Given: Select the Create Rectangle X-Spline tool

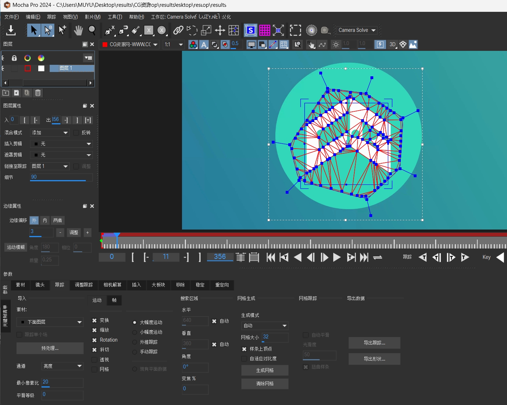Looking at the screenshot, I should [149, 30].
